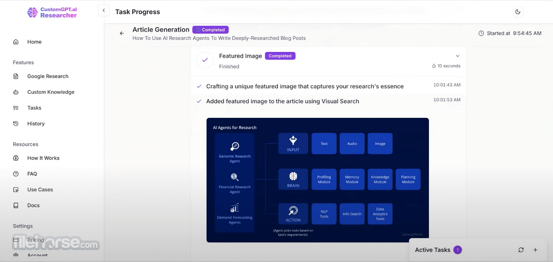The width and height of the screenshot is (553, 262).
Task: Open the History page
Action: pyautogui.click(x=36, y=124)
